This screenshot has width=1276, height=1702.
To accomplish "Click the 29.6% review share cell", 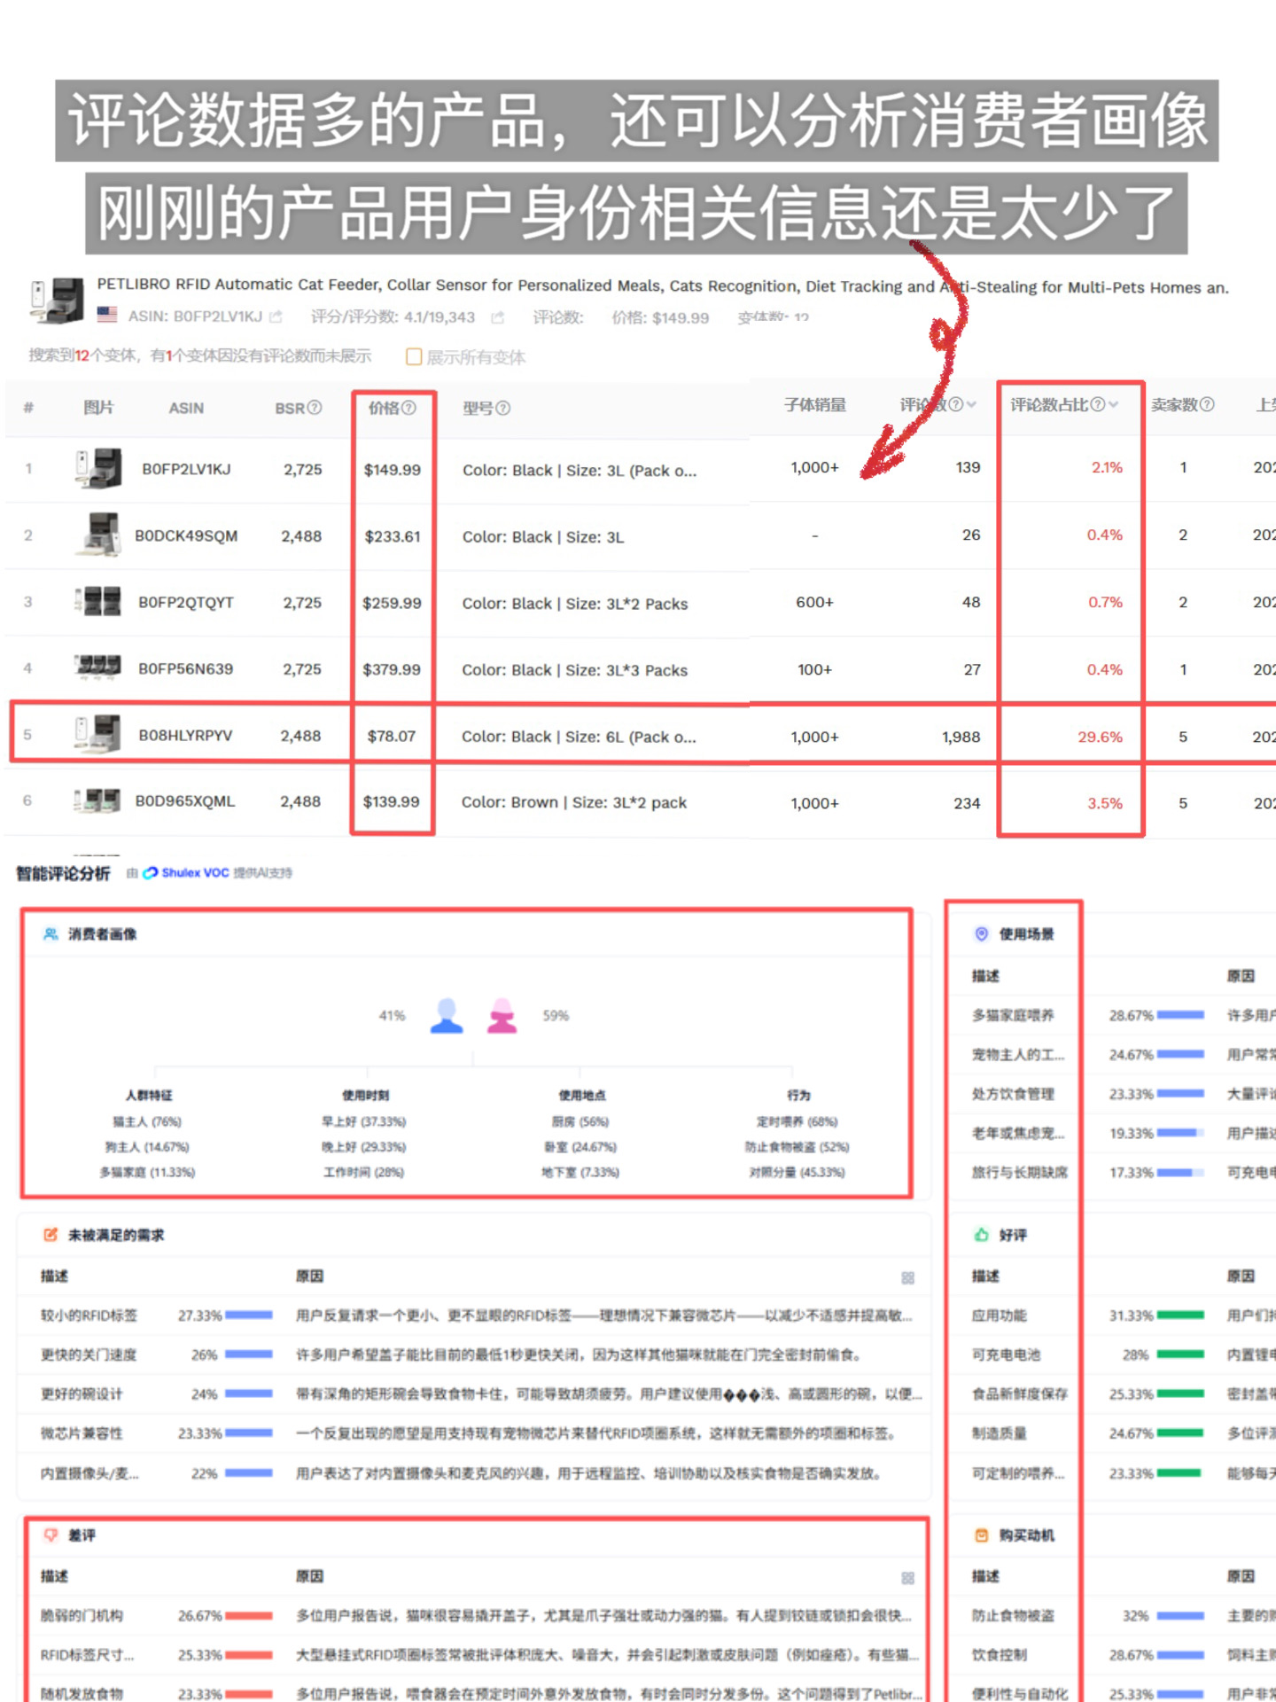I will pos(1100,737).
